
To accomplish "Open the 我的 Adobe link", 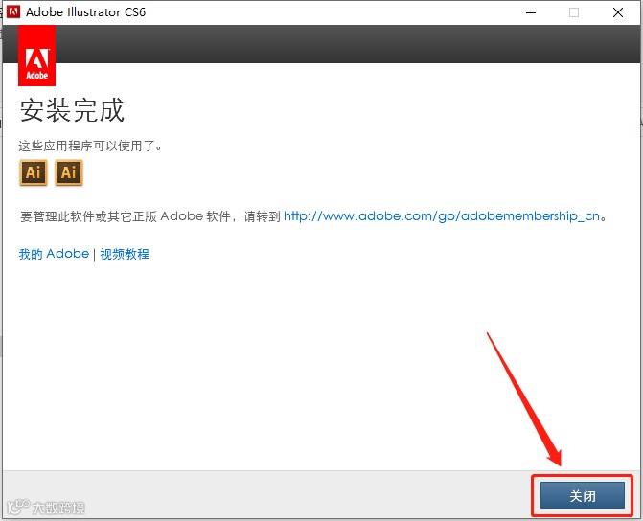I will click(x=54, y=254).
